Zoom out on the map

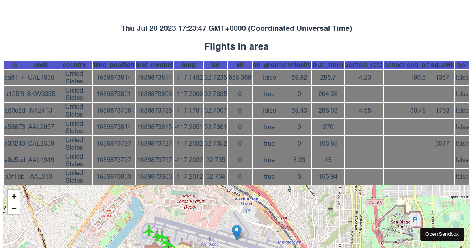click(14, 208)
